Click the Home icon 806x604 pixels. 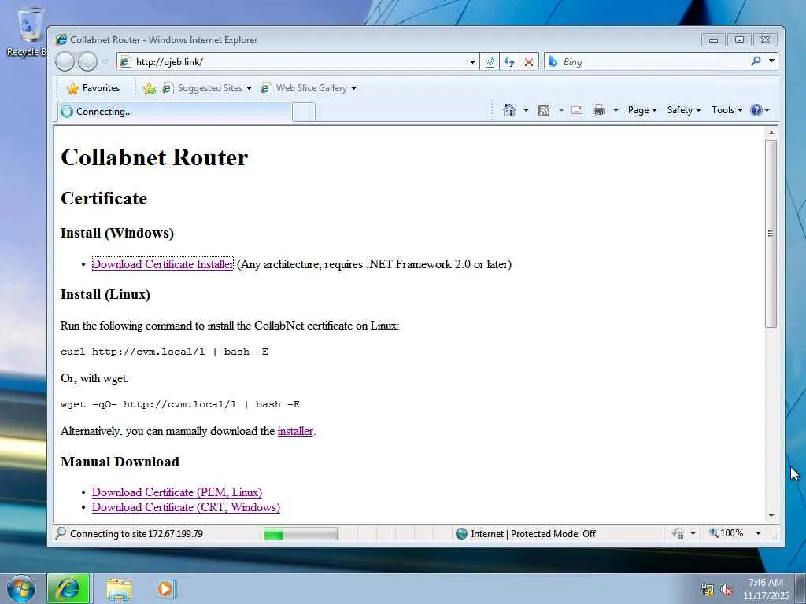[x=509, y=110]
